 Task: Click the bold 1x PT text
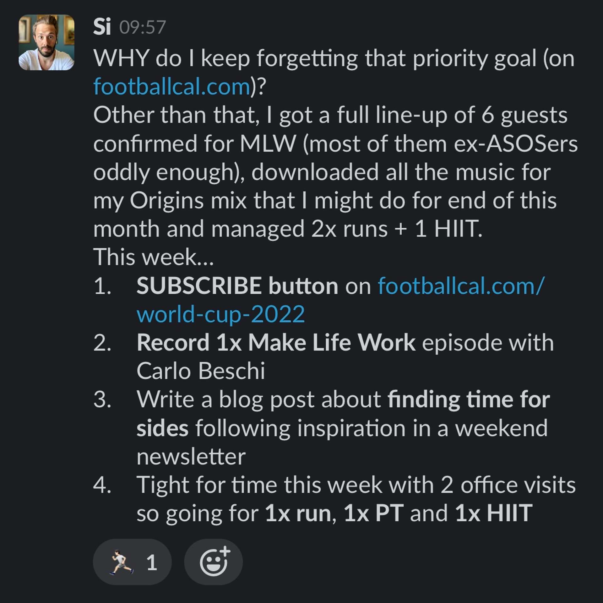click(x=374, y=513)
